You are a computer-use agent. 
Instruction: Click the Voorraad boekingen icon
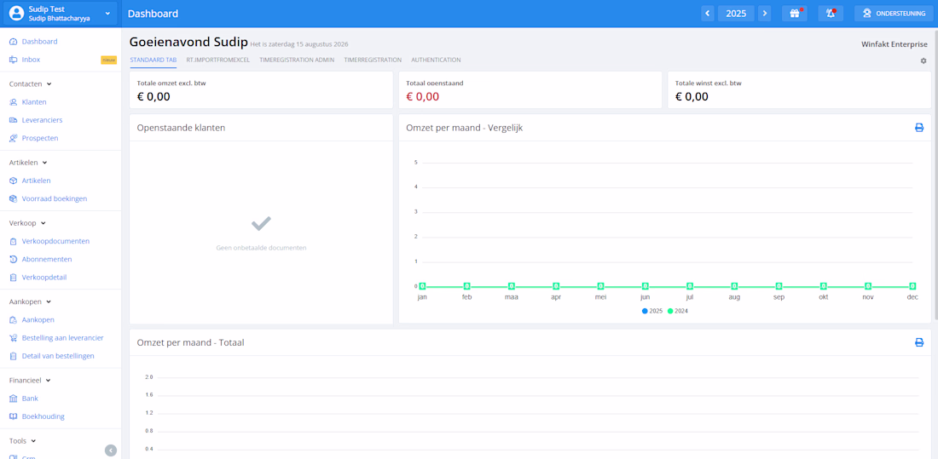13,198
